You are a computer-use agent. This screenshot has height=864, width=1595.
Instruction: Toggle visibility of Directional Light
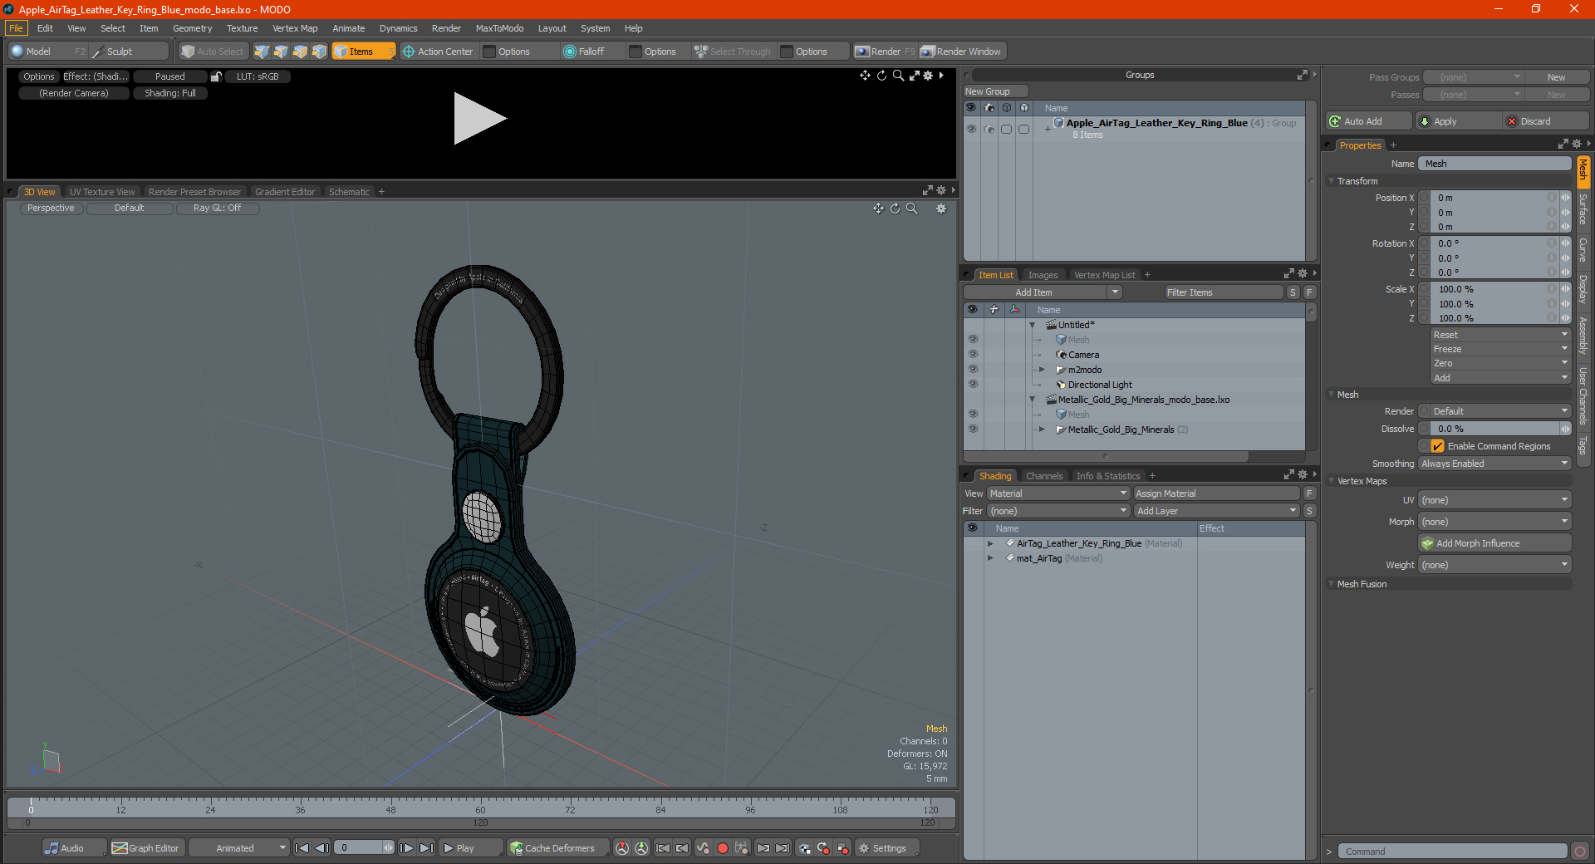[x=972, y=385]
